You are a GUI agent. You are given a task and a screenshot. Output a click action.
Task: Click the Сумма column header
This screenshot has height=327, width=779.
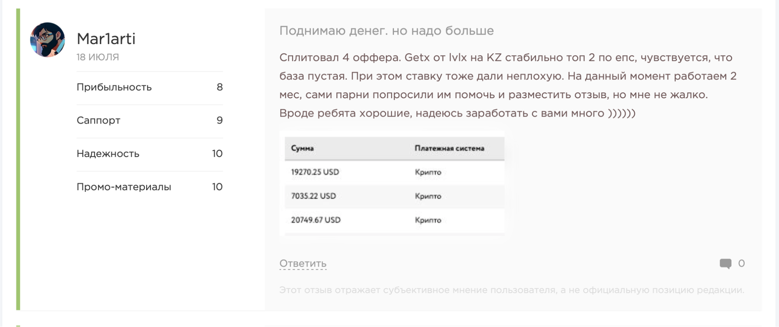302,148
